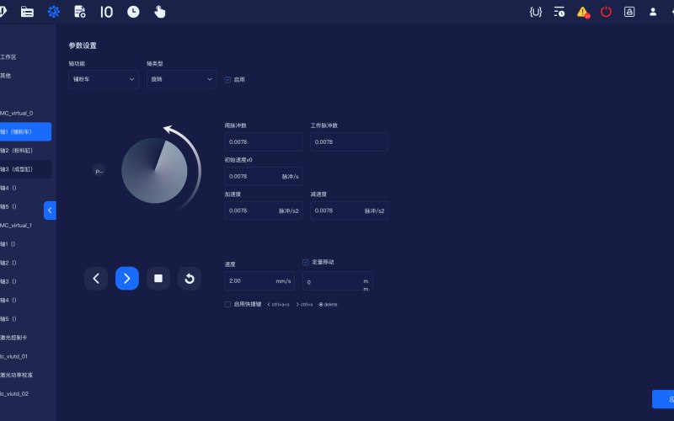Open the document settings icon
The width and height of the screenshot is (674, 421).
click(x=80, y=12)
